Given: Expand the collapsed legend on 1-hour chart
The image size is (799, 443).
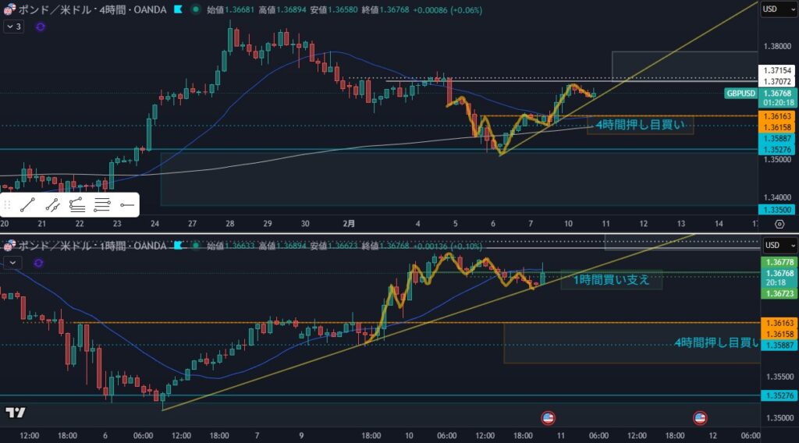Looking at the screenshot, I should coord(13,263).
